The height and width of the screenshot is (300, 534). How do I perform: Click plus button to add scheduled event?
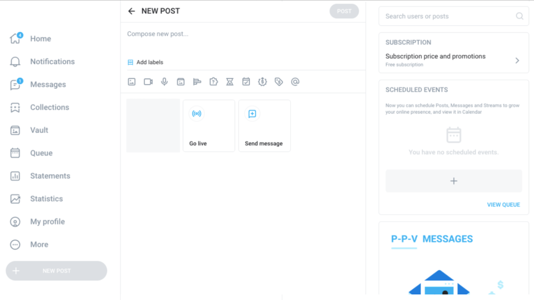click(454, 181)
